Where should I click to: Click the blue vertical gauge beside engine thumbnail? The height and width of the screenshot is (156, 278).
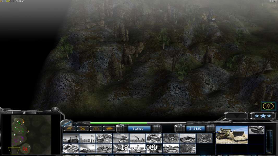(x=269, y=142)
